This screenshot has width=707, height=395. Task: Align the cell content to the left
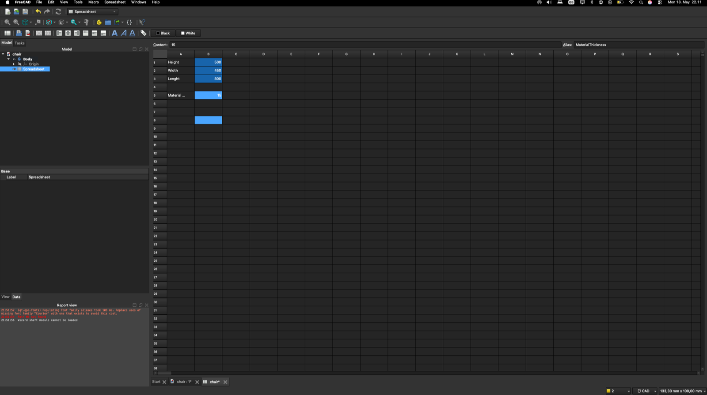click(59, 33)
